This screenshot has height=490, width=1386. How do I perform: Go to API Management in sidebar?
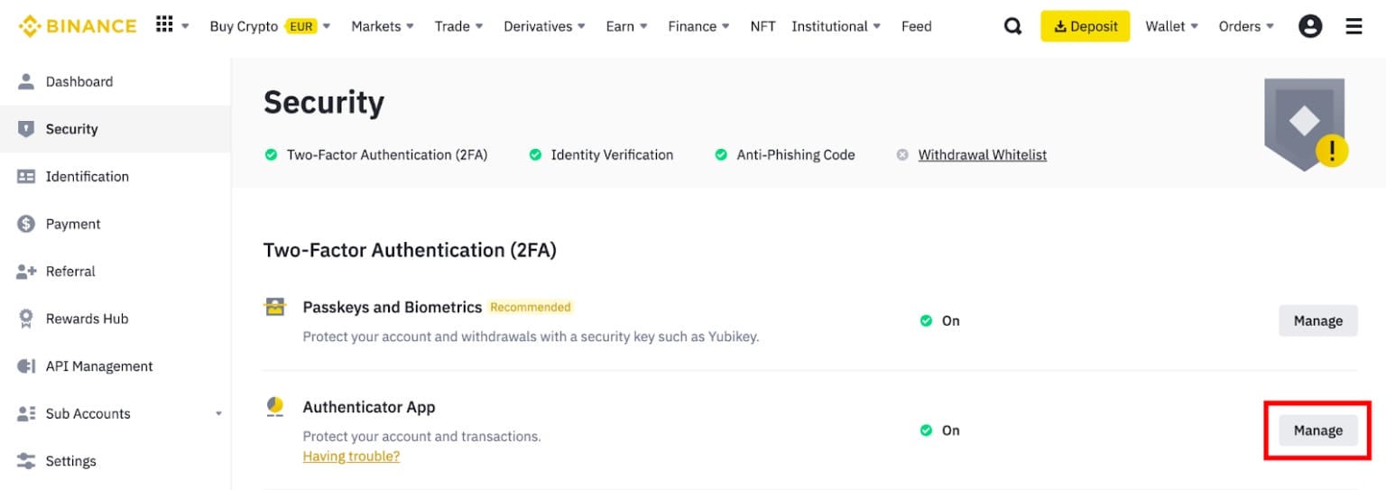point(99,366)
